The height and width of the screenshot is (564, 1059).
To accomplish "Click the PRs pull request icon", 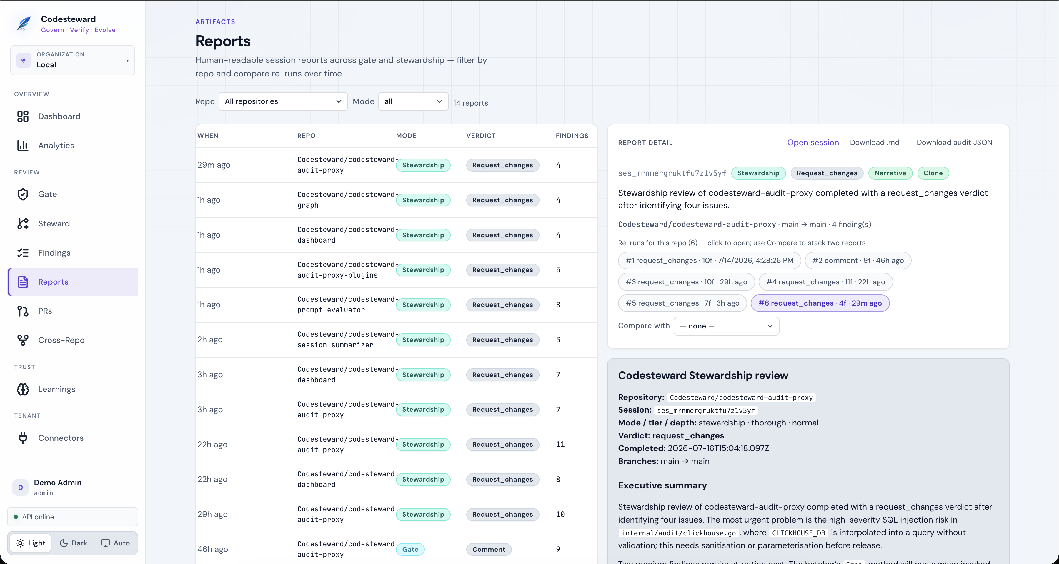I will [23, 311].
